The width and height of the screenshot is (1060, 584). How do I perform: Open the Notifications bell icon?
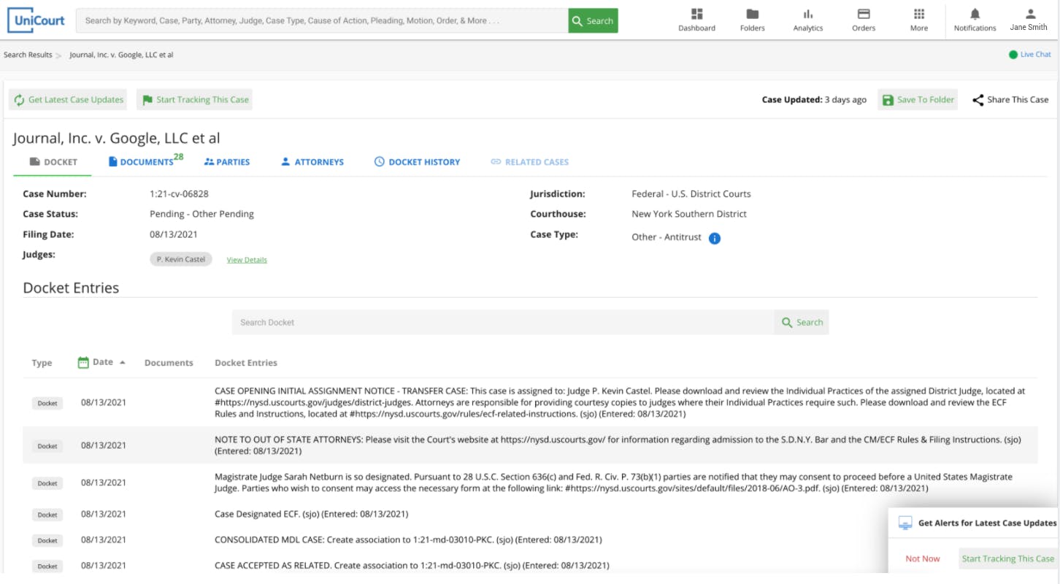(x=975, y=15)
